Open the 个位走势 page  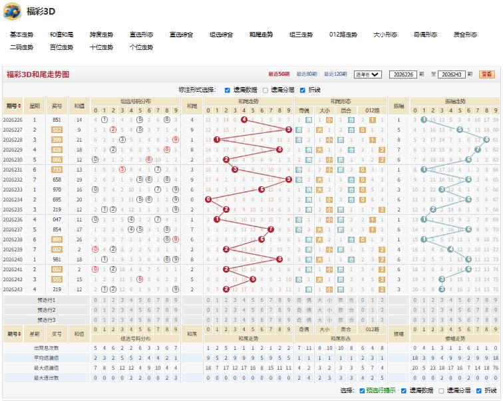pos(141,47)
